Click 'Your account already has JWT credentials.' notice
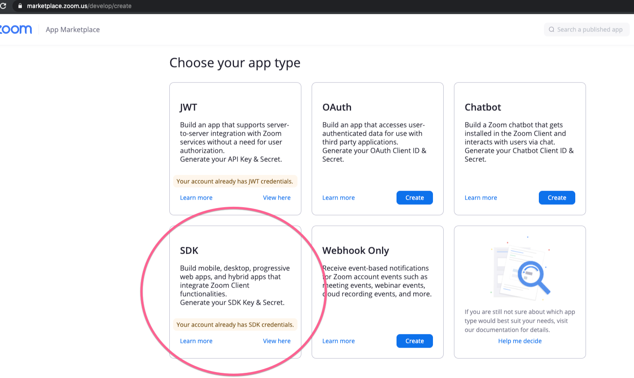This screenshot has height=378, width=634. click(x=235, y=181)
